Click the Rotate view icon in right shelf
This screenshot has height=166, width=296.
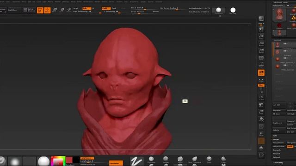[x=261, y=119]
